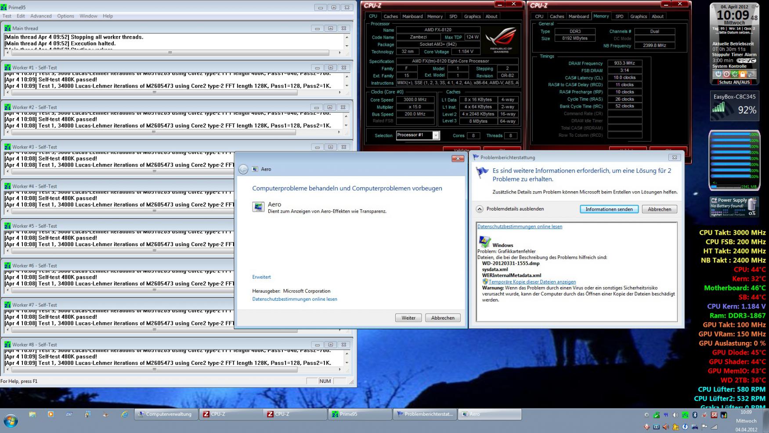
Task: Click the WERInternalMetadata.xml file name
Action: point(512,276)
